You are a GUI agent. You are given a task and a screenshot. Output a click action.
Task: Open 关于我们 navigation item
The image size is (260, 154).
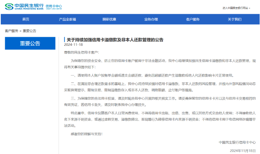235,19
